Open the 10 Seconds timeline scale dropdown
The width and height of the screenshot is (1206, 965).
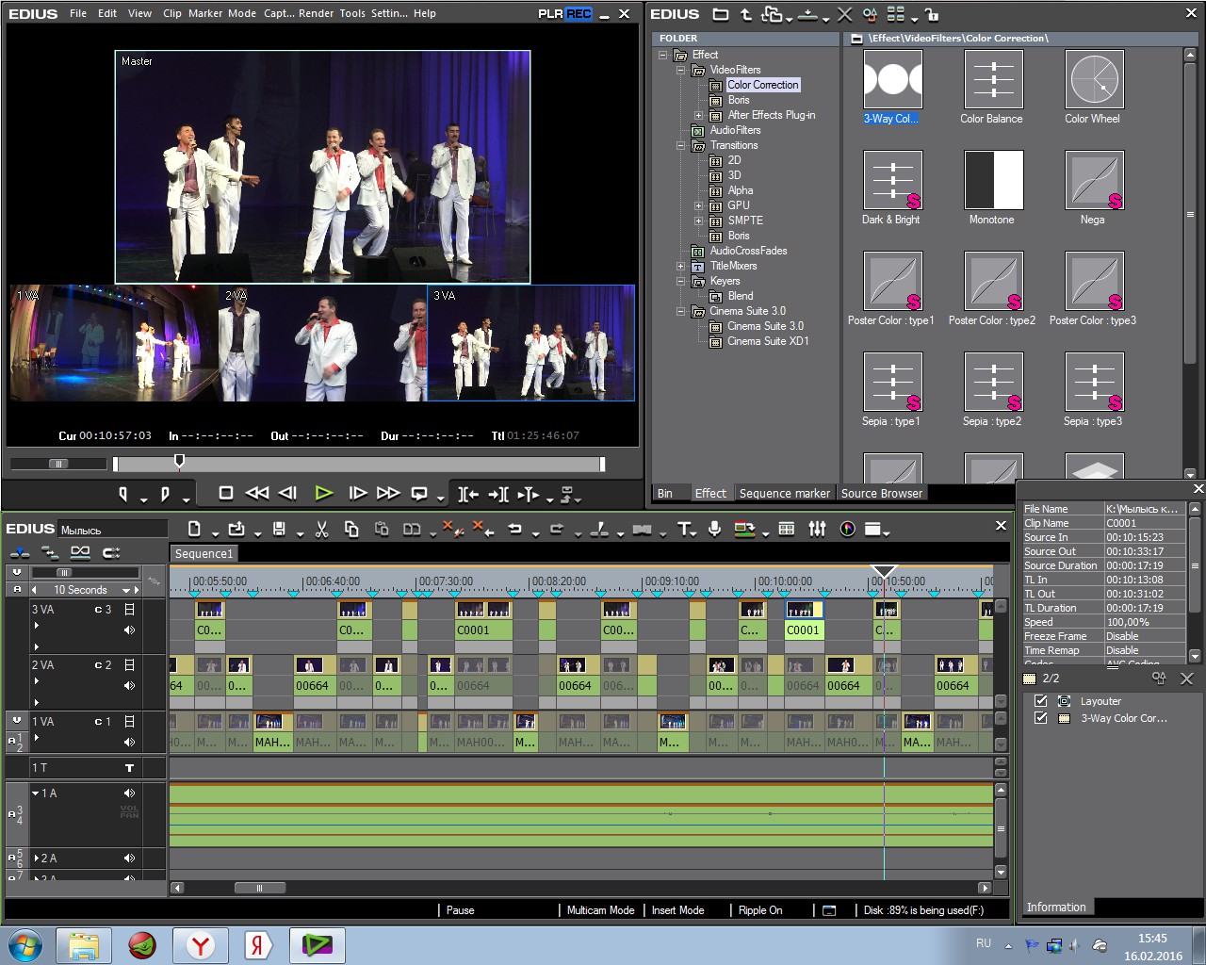(126, 590)
